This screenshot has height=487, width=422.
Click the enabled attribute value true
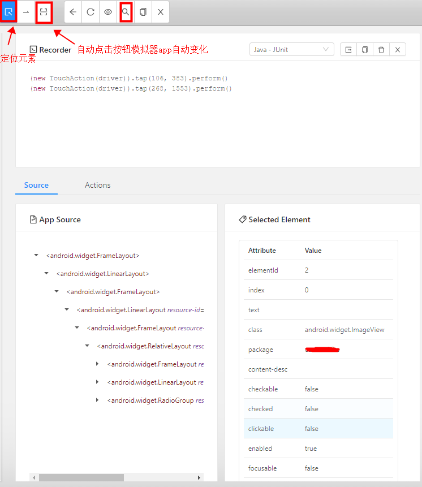(x=311, y=449)
